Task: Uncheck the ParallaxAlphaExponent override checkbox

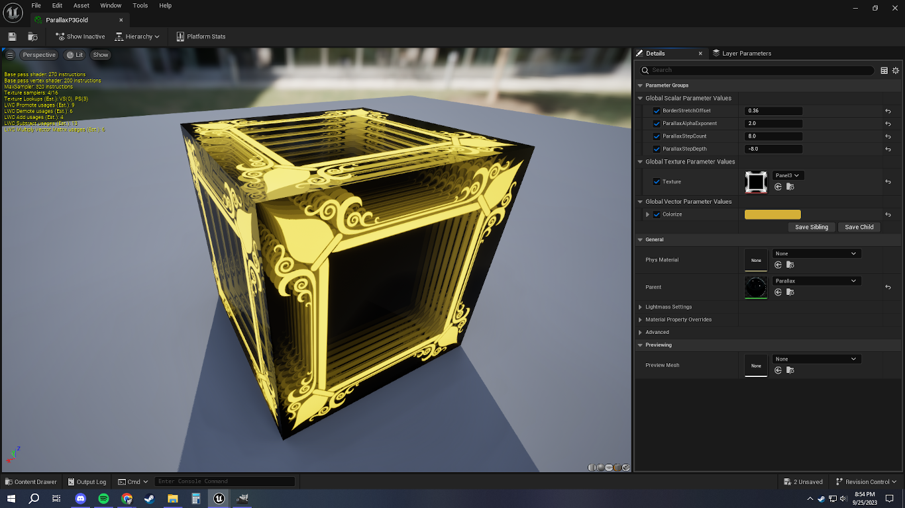Action: 657,124
